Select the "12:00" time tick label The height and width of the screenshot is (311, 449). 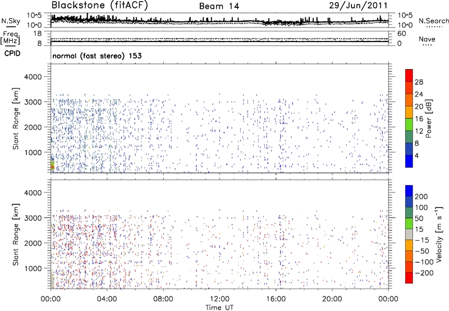(219, 299)
